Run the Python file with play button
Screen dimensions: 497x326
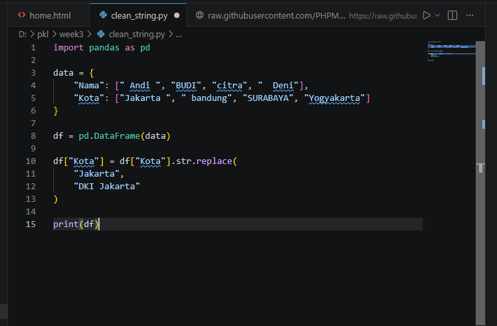pos(427,15)
